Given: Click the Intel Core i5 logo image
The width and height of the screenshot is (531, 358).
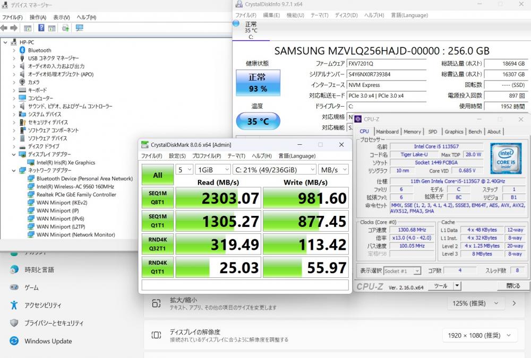Looking at the screenshot, I should tap(504, 156).
